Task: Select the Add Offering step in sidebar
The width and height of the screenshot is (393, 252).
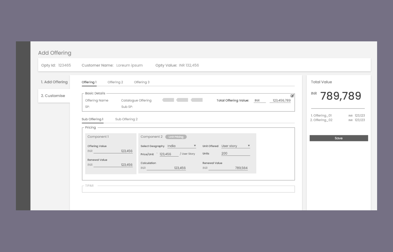Action: (x=54, y=82)
